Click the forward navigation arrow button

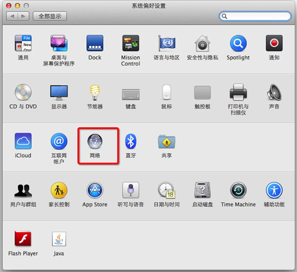(23, 16)
